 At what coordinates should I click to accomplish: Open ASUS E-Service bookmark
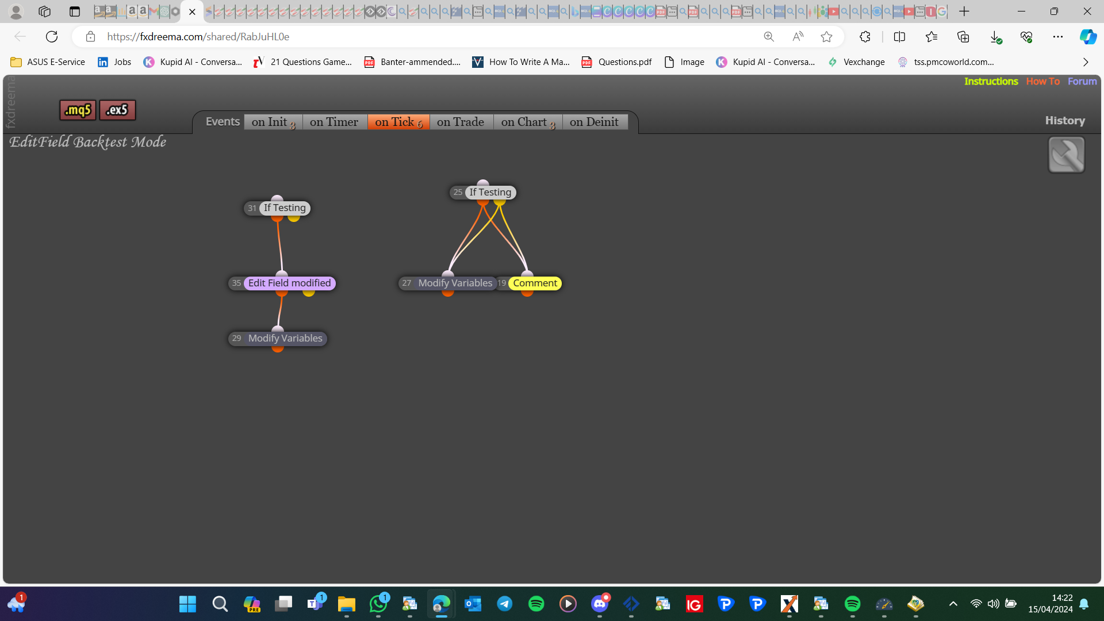[48, 62]
